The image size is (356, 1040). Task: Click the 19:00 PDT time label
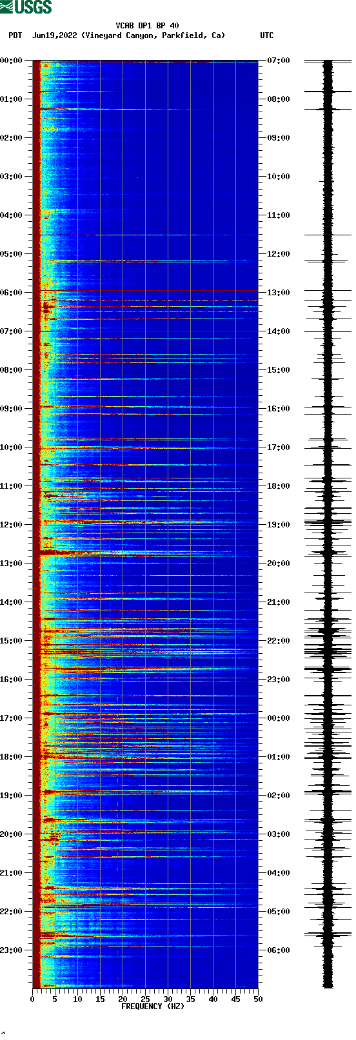(x=12, y=796)
